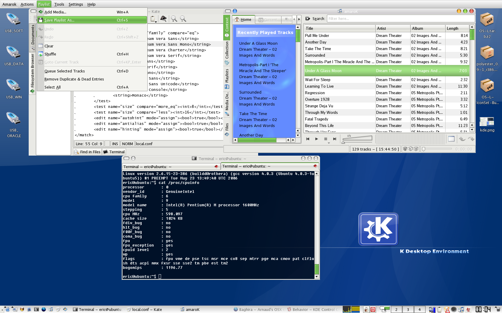The width and height of the screenshot is (502, 313).
Task: Select the Current tab in context browser
Action: click(268, 20)
